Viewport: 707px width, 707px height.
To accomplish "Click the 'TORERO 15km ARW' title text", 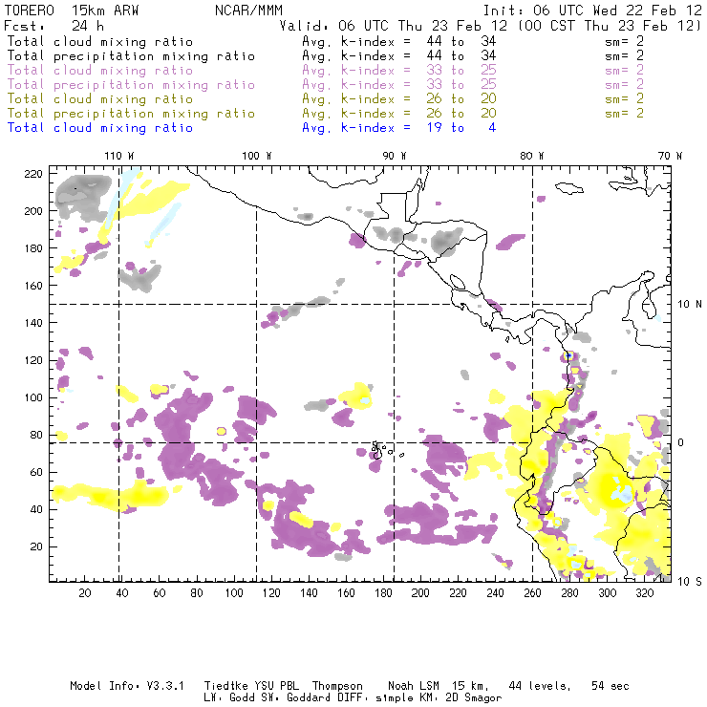I will (72, 10).
